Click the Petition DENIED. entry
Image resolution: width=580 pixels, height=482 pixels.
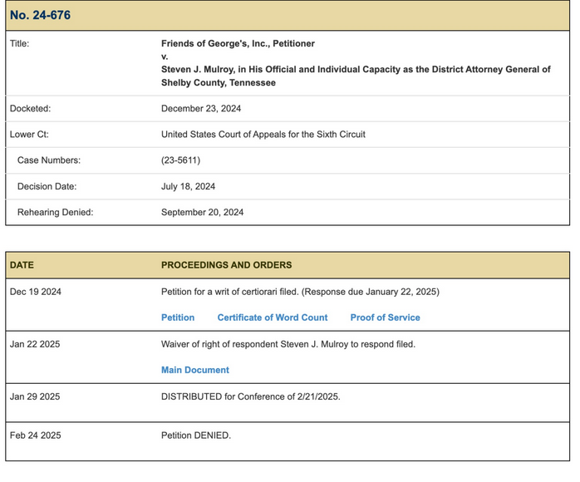pyautogui.click(x=195, y=435)
